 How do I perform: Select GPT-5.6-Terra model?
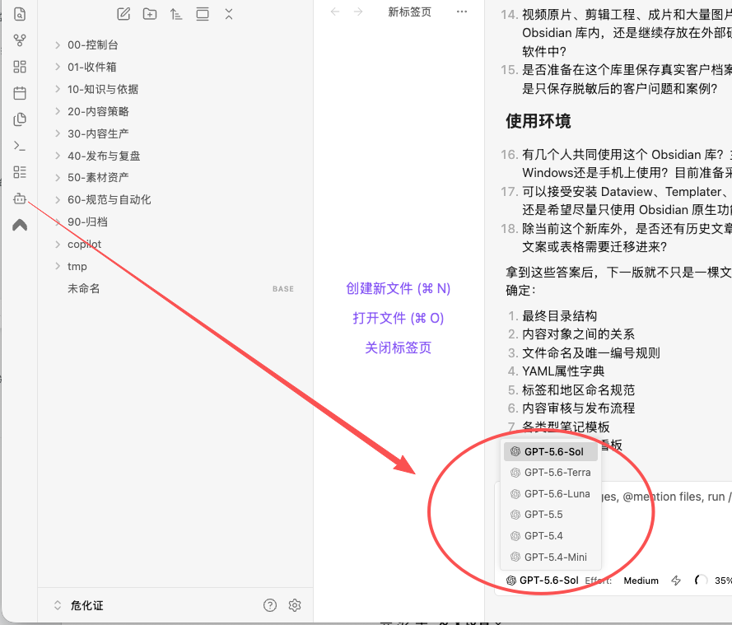(x=550, y=473)
